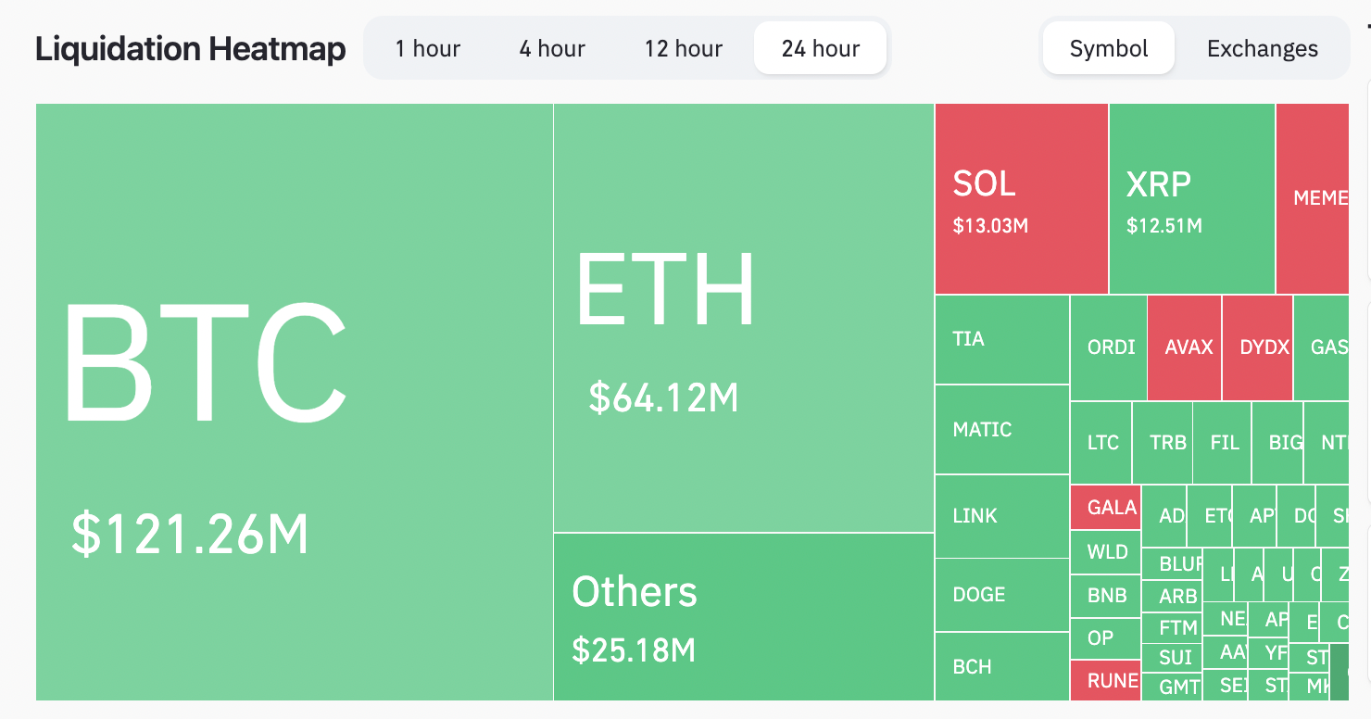Select the MATIC heatmap tile

point(1002,429)
